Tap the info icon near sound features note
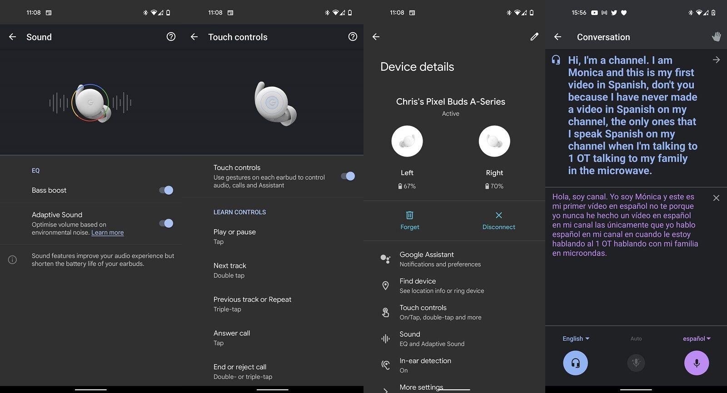The width and height of the screenshot is (727, 393). tap(12, 260)
